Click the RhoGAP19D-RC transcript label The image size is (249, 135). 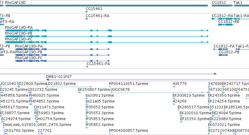[18, 39]
